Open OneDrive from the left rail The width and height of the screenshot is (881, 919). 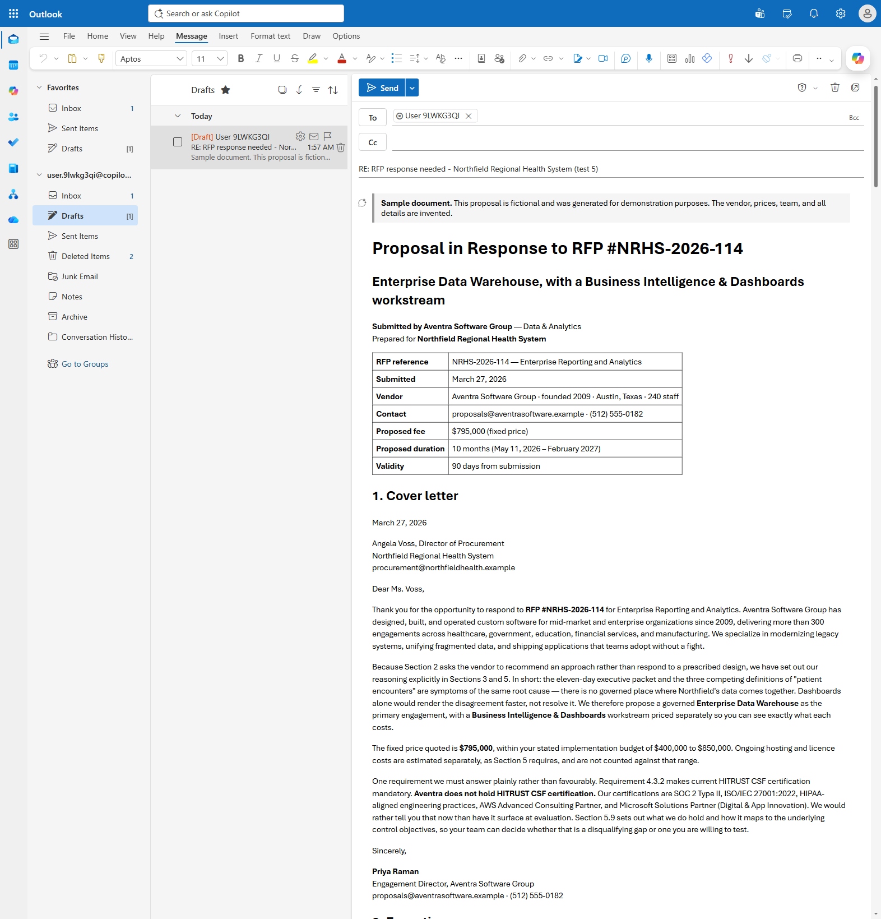coord(13,220)
